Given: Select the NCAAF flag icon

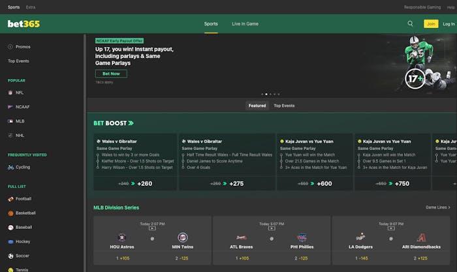Looking at the screenshot, I should pos(10,107).
